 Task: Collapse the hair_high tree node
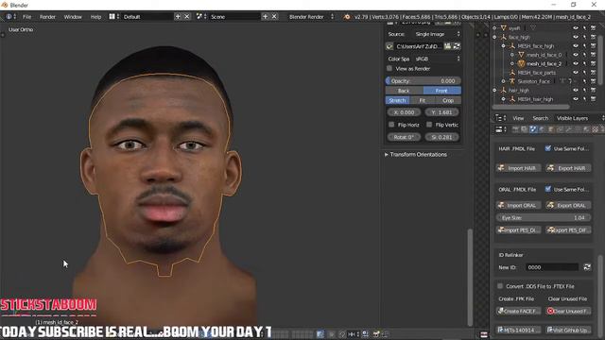tap(494, 91)
